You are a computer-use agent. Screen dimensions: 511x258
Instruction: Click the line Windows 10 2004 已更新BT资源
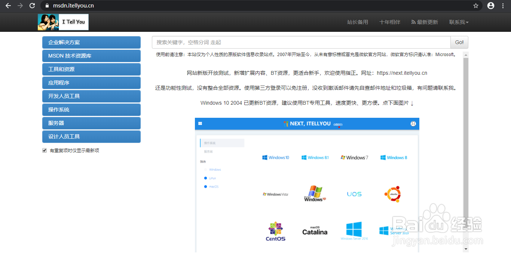coord(307,103)
